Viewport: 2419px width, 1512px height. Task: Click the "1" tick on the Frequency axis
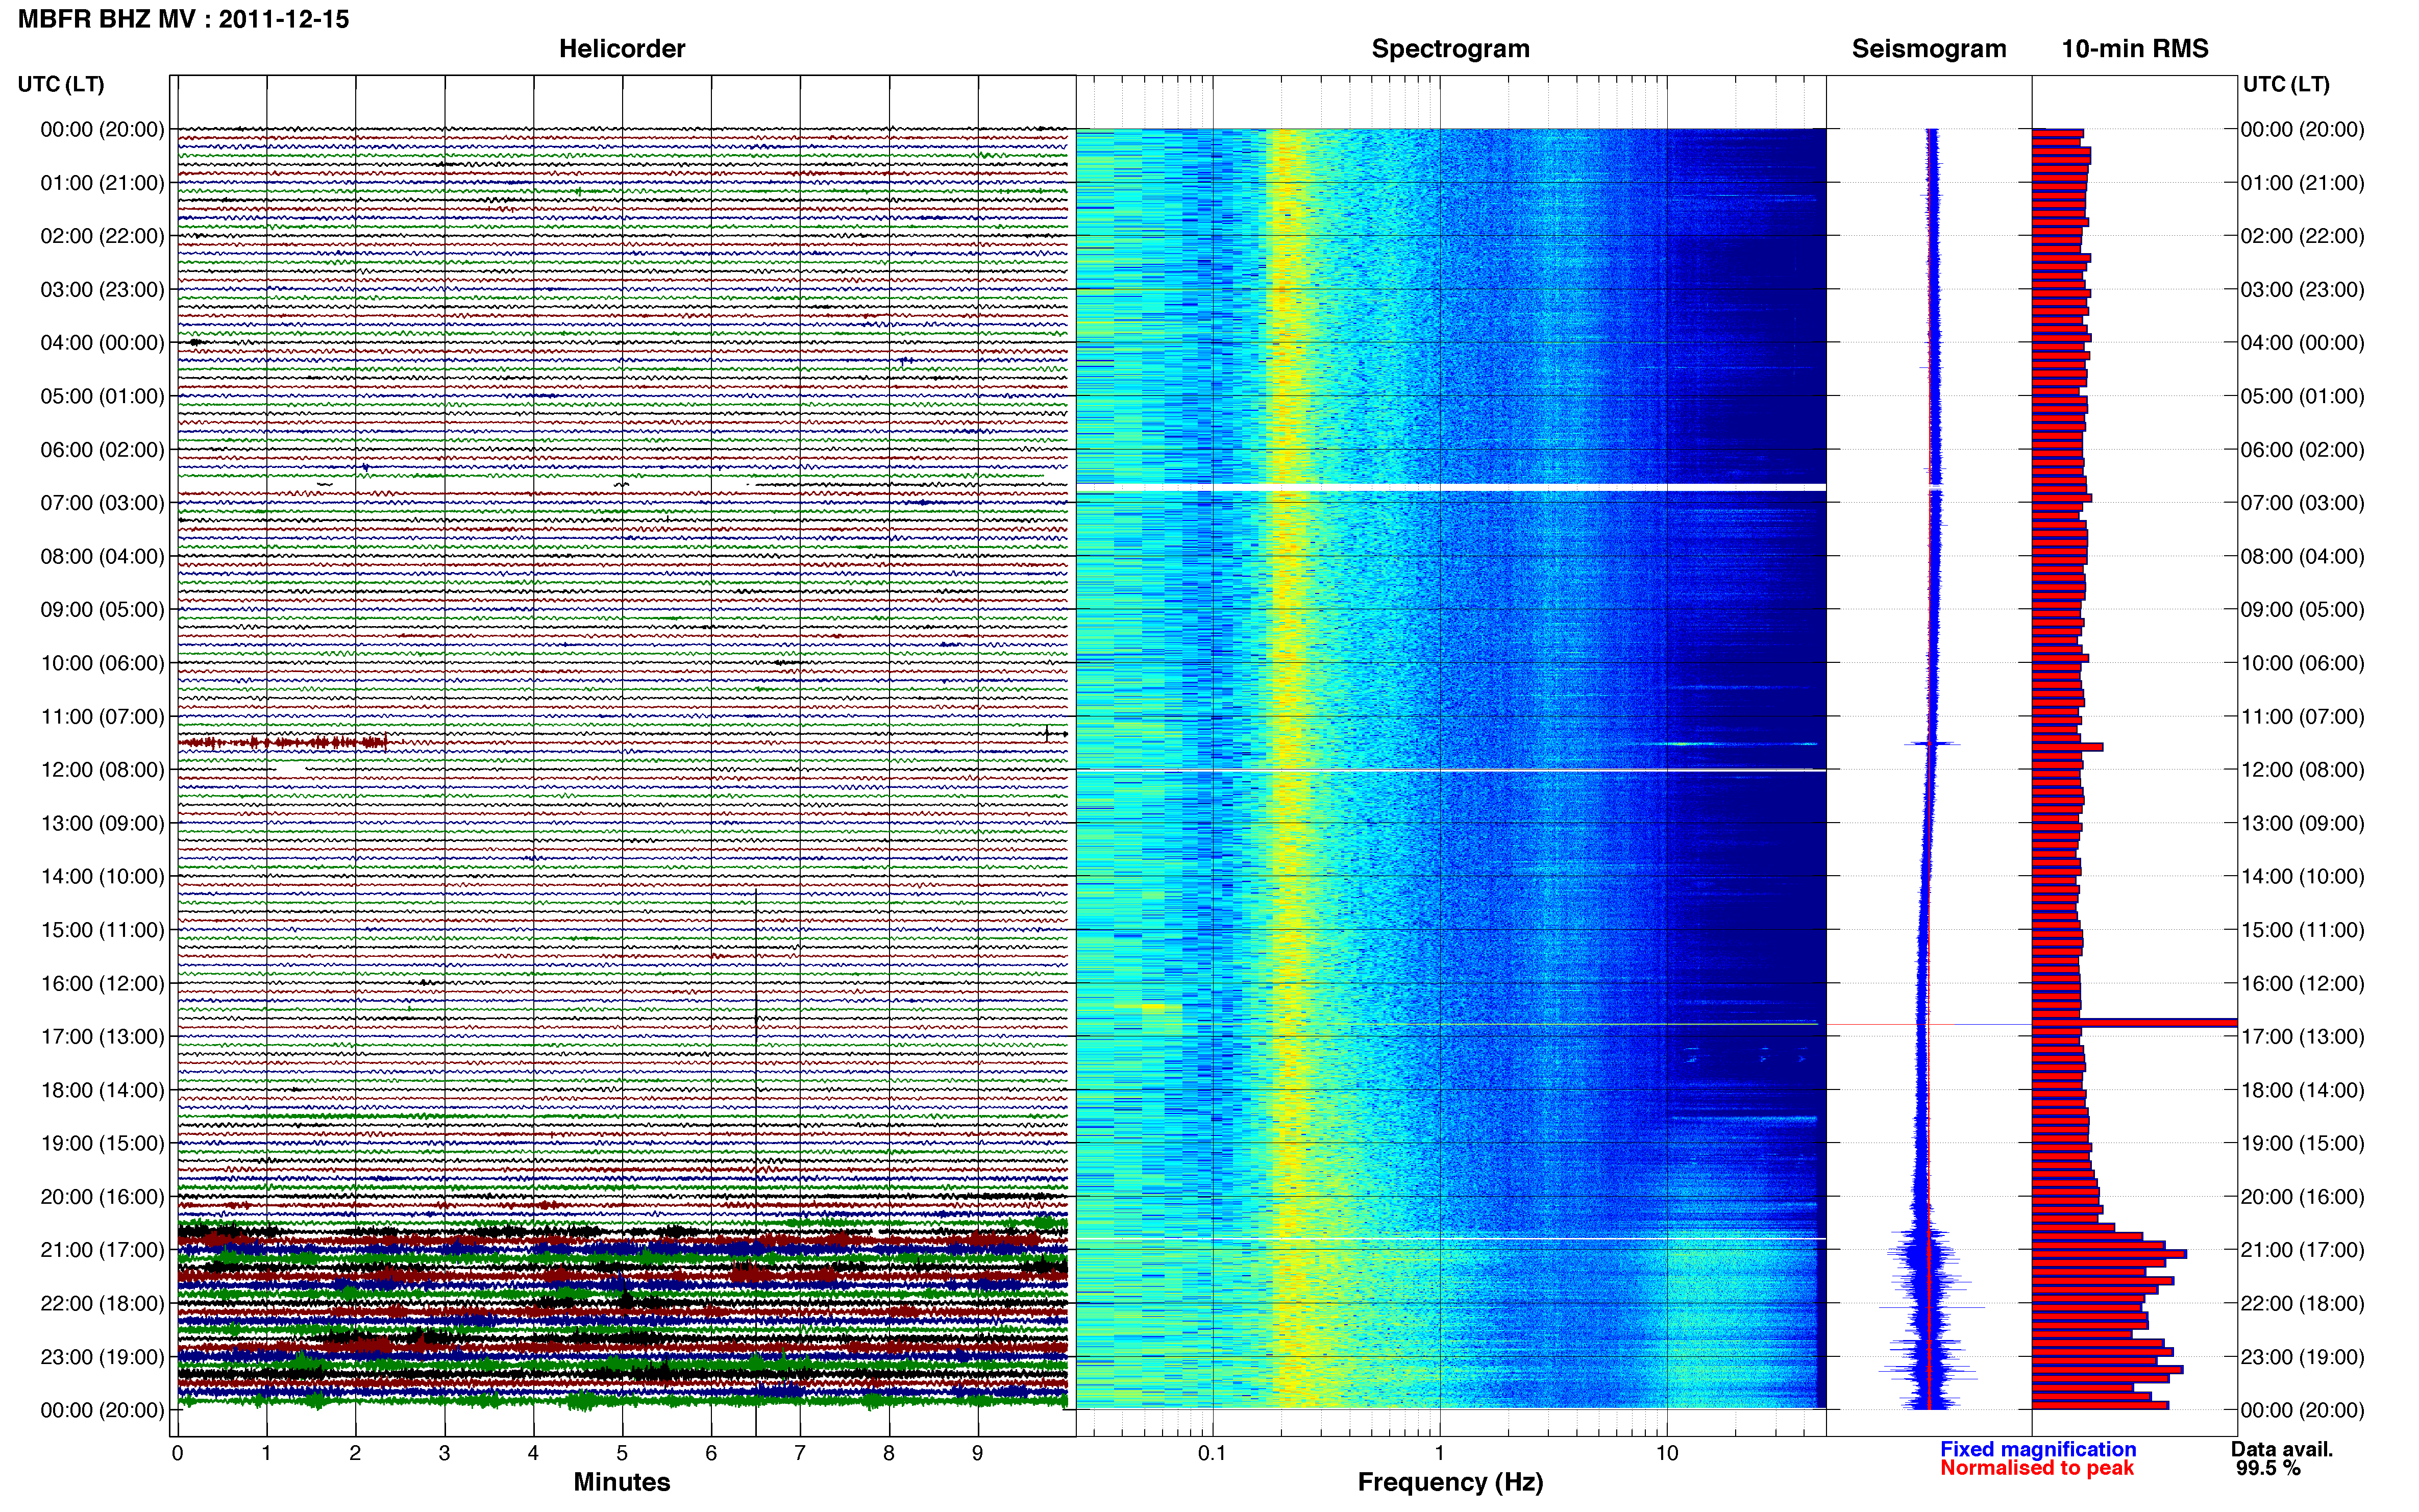1440,1453
